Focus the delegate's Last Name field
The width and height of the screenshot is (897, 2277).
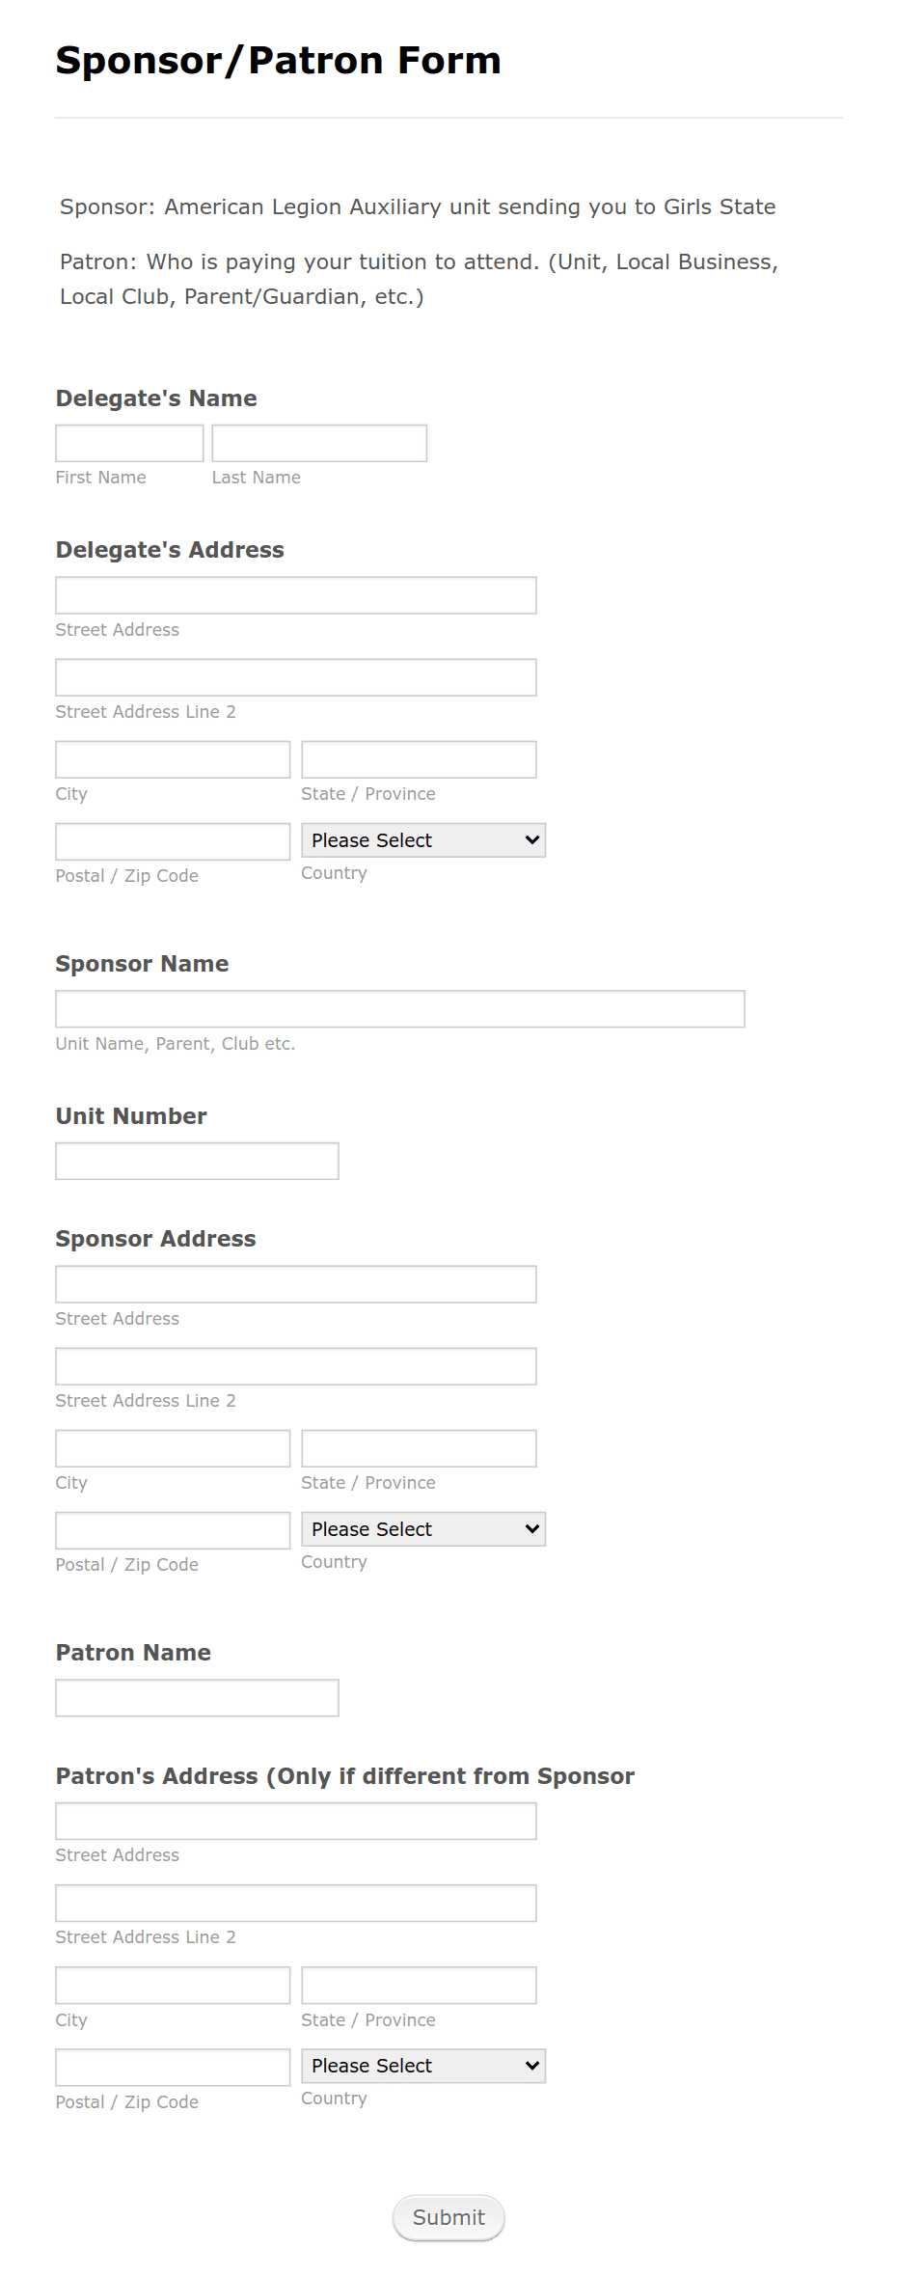pos(319,443)
